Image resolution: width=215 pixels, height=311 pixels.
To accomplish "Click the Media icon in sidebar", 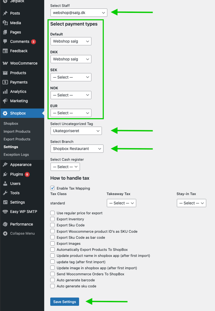I will [5, 23].
